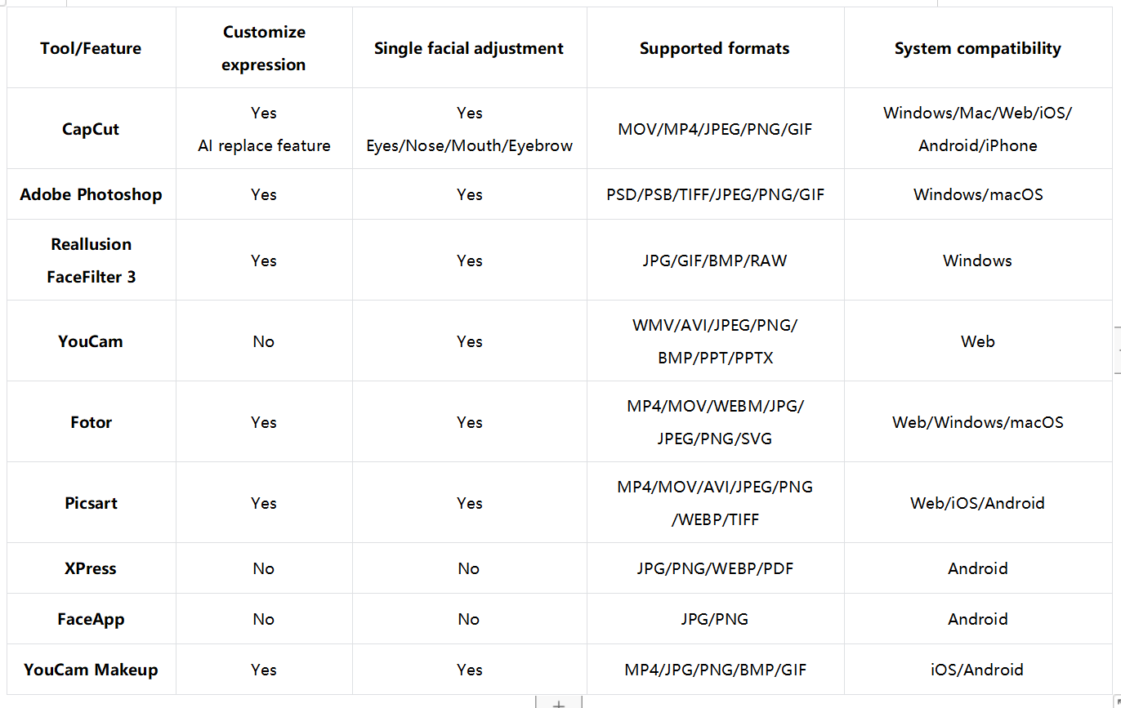The width and height of the screenshot is (1121, 708).
Task: Select the JPG/GIF/BMP/RAW formats cell
Action: pos(715,260)
